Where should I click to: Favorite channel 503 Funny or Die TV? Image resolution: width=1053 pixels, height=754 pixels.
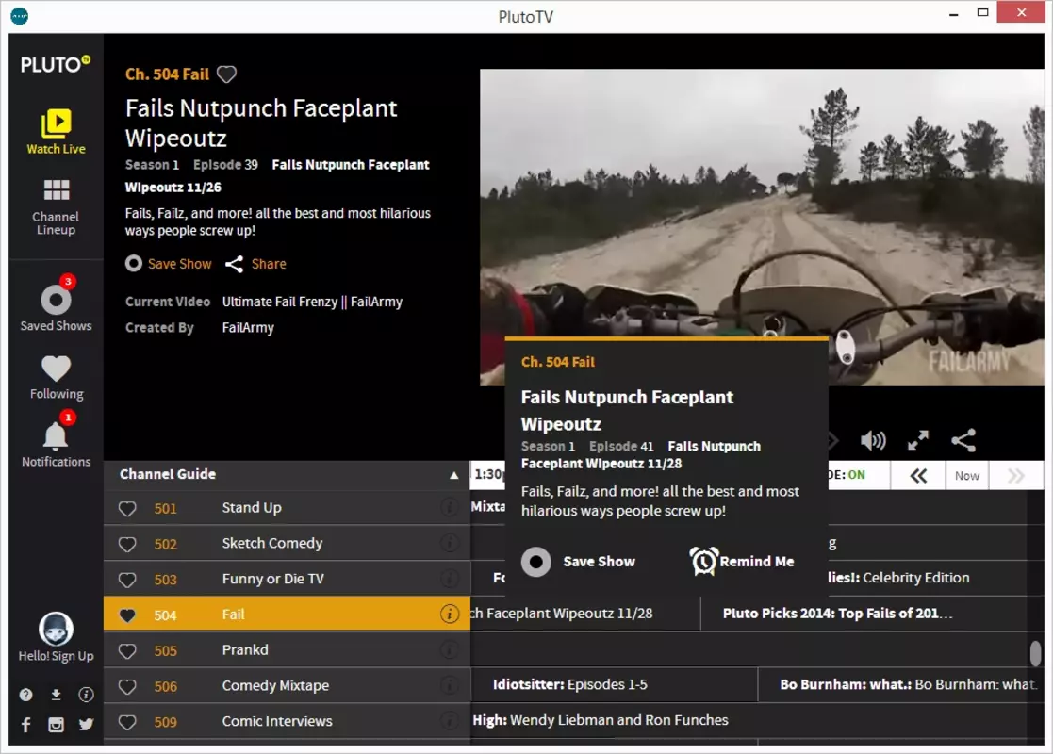pos(127,580)
